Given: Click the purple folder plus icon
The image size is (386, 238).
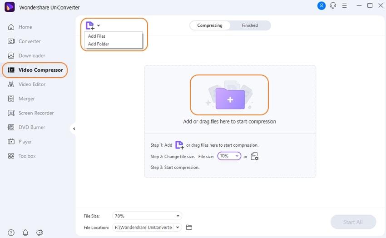Looking at the screenshot, I should click(x=230, y=99).
